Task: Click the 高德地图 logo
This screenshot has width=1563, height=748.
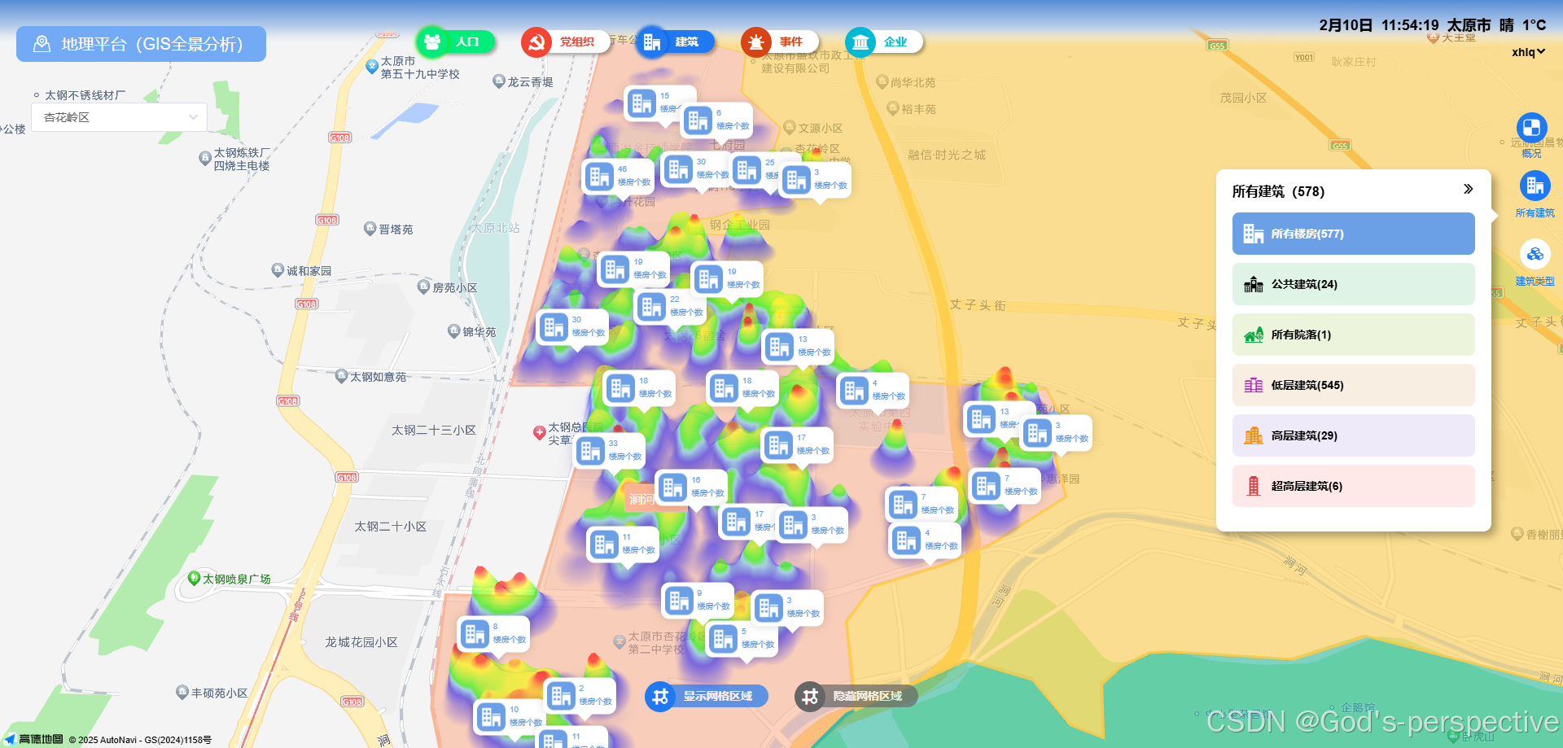Action: (x=34, y=739)
